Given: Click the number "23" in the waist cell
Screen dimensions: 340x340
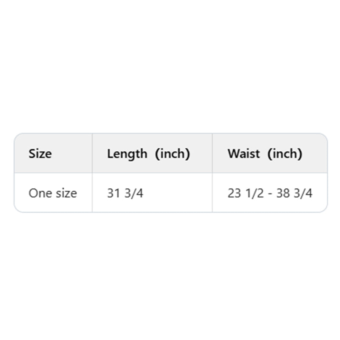Looking at the screenshot, I should coord(234,193).
